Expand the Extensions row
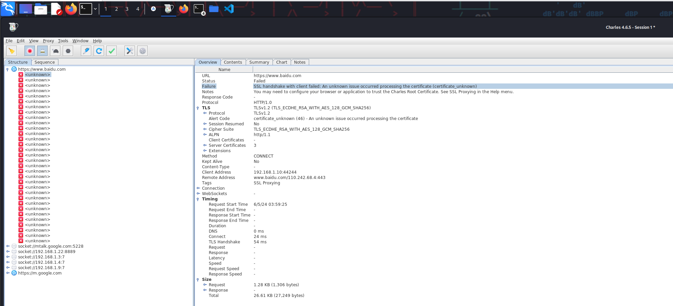Image resolution: width=673 pixels, height=306 pixels. [205, 151]
